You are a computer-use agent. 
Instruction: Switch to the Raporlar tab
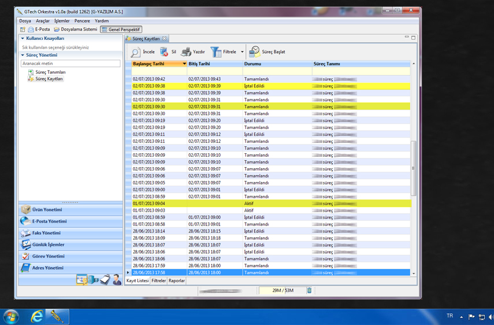[176, 280]
